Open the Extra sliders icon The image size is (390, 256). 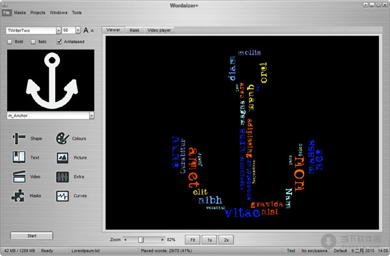pos(62,177)
